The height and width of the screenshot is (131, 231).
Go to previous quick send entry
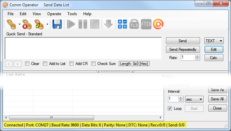(x=9, y=64)
